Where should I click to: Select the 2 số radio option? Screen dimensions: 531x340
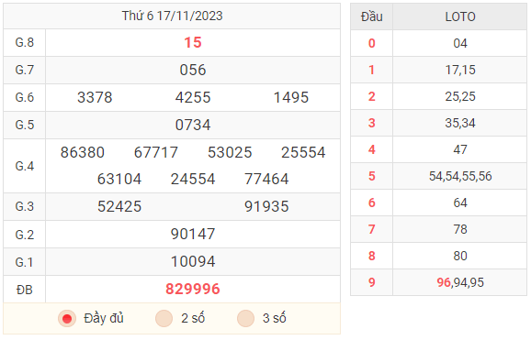pos(164,318)
